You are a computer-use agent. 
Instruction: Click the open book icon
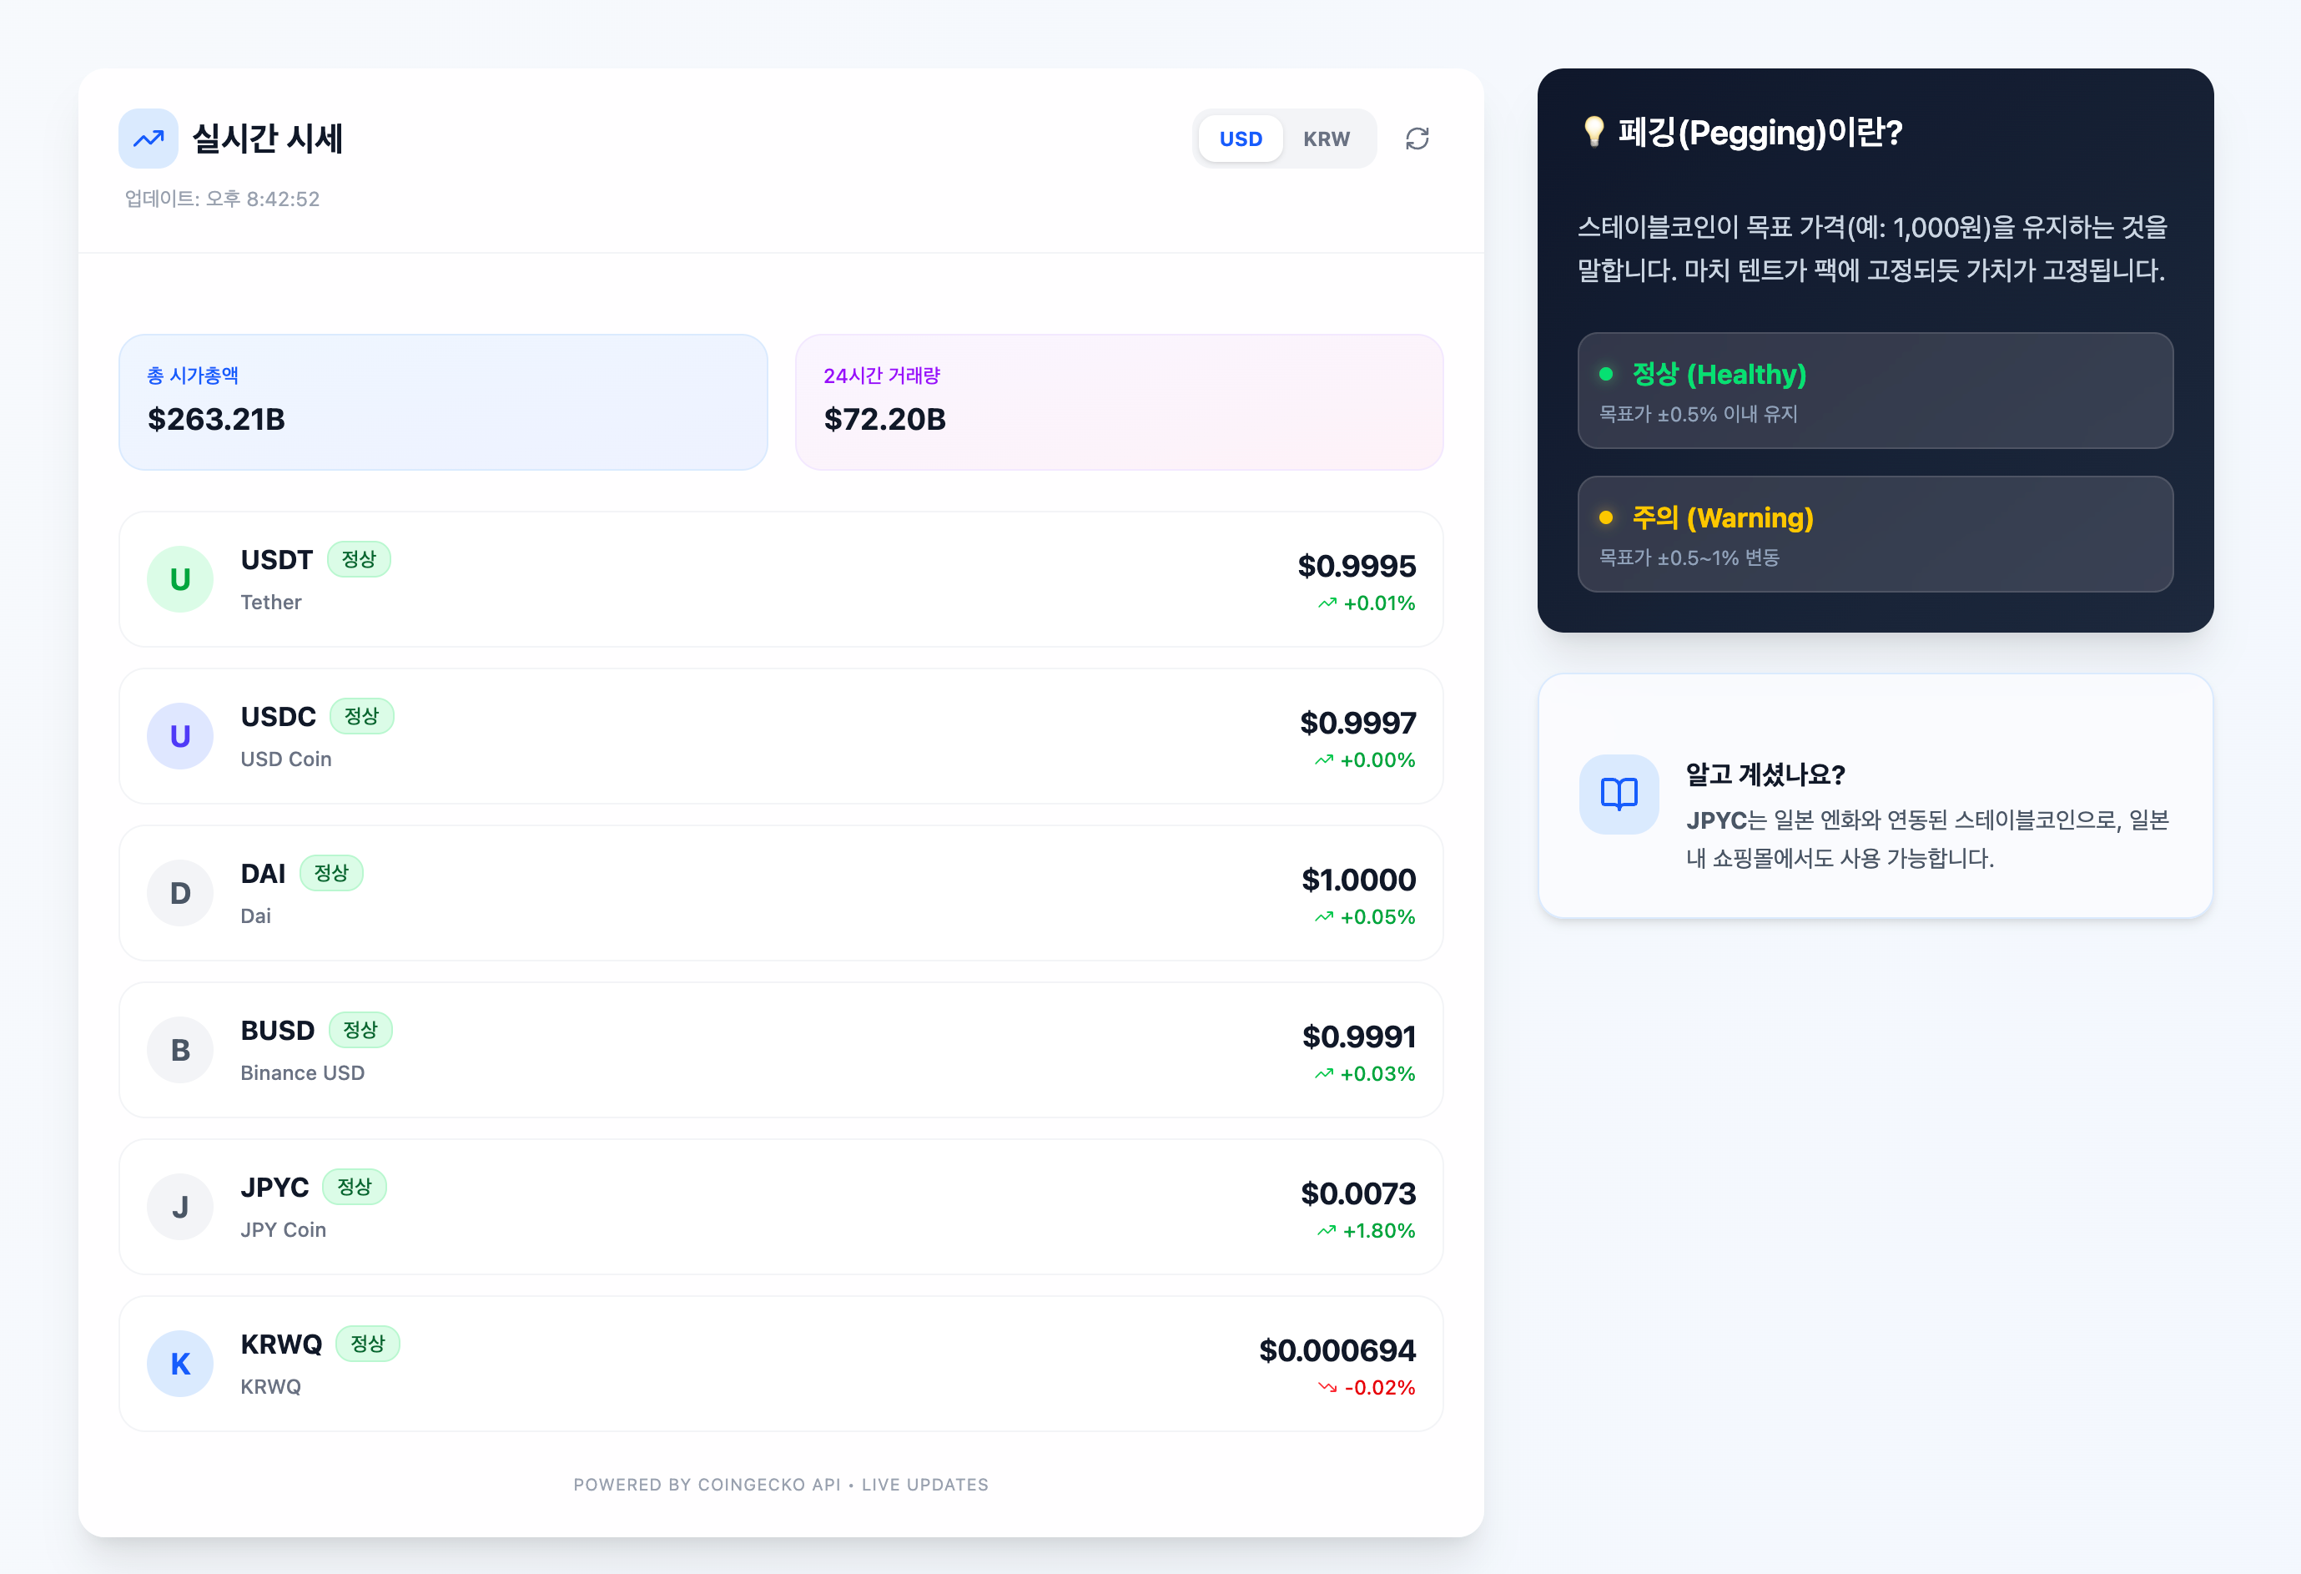(x=1619, y=795)
